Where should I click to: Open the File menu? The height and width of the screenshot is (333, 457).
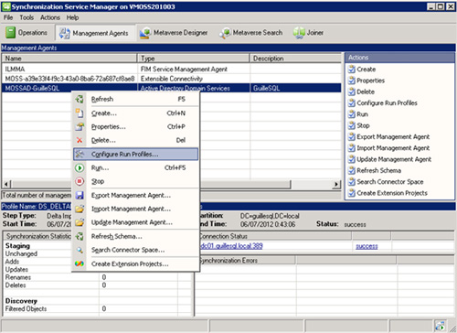pos(8,17)
